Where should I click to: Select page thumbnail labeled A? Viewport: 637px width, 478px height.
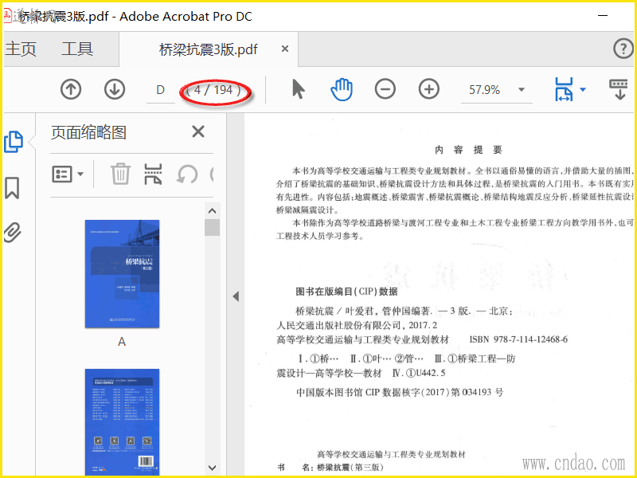pyautogui.click(x=122, y=274)
